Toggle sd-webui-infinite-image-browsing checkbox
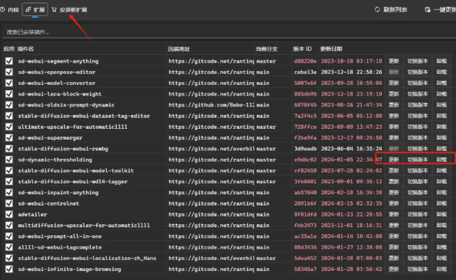 9,269
